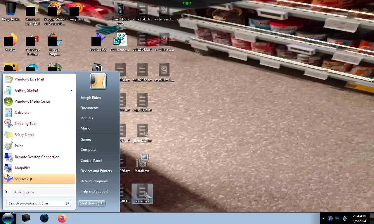The width and height of the screenshot is (374, 224).
Task: Open Sticky Notes from Start menu
Action: pos(39,135)
